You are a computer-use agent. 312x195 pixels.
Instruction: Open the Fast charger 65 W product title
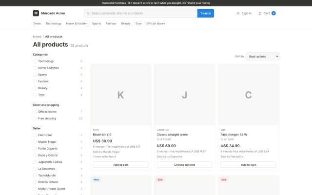click(234, 135)
